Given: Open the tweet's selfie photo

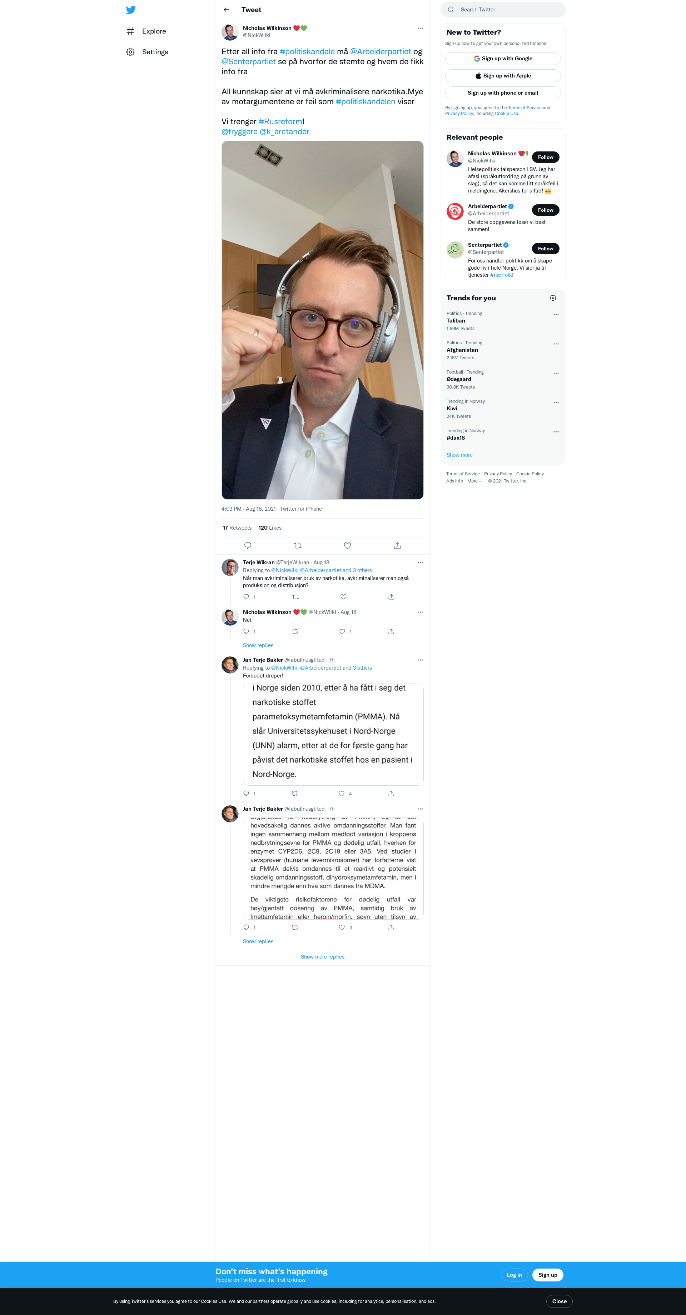Looking at the screenshot, I should tap(322, 320).
